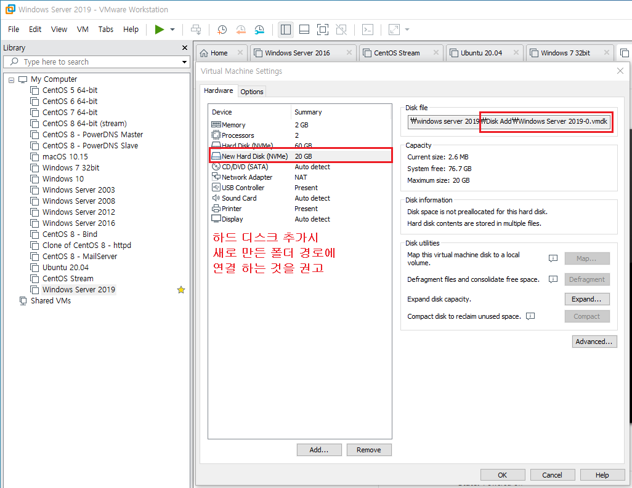Open the library search dropdown arrow
Screen dimensions: 632x488
pyautogui.click(x=184, y=62)
